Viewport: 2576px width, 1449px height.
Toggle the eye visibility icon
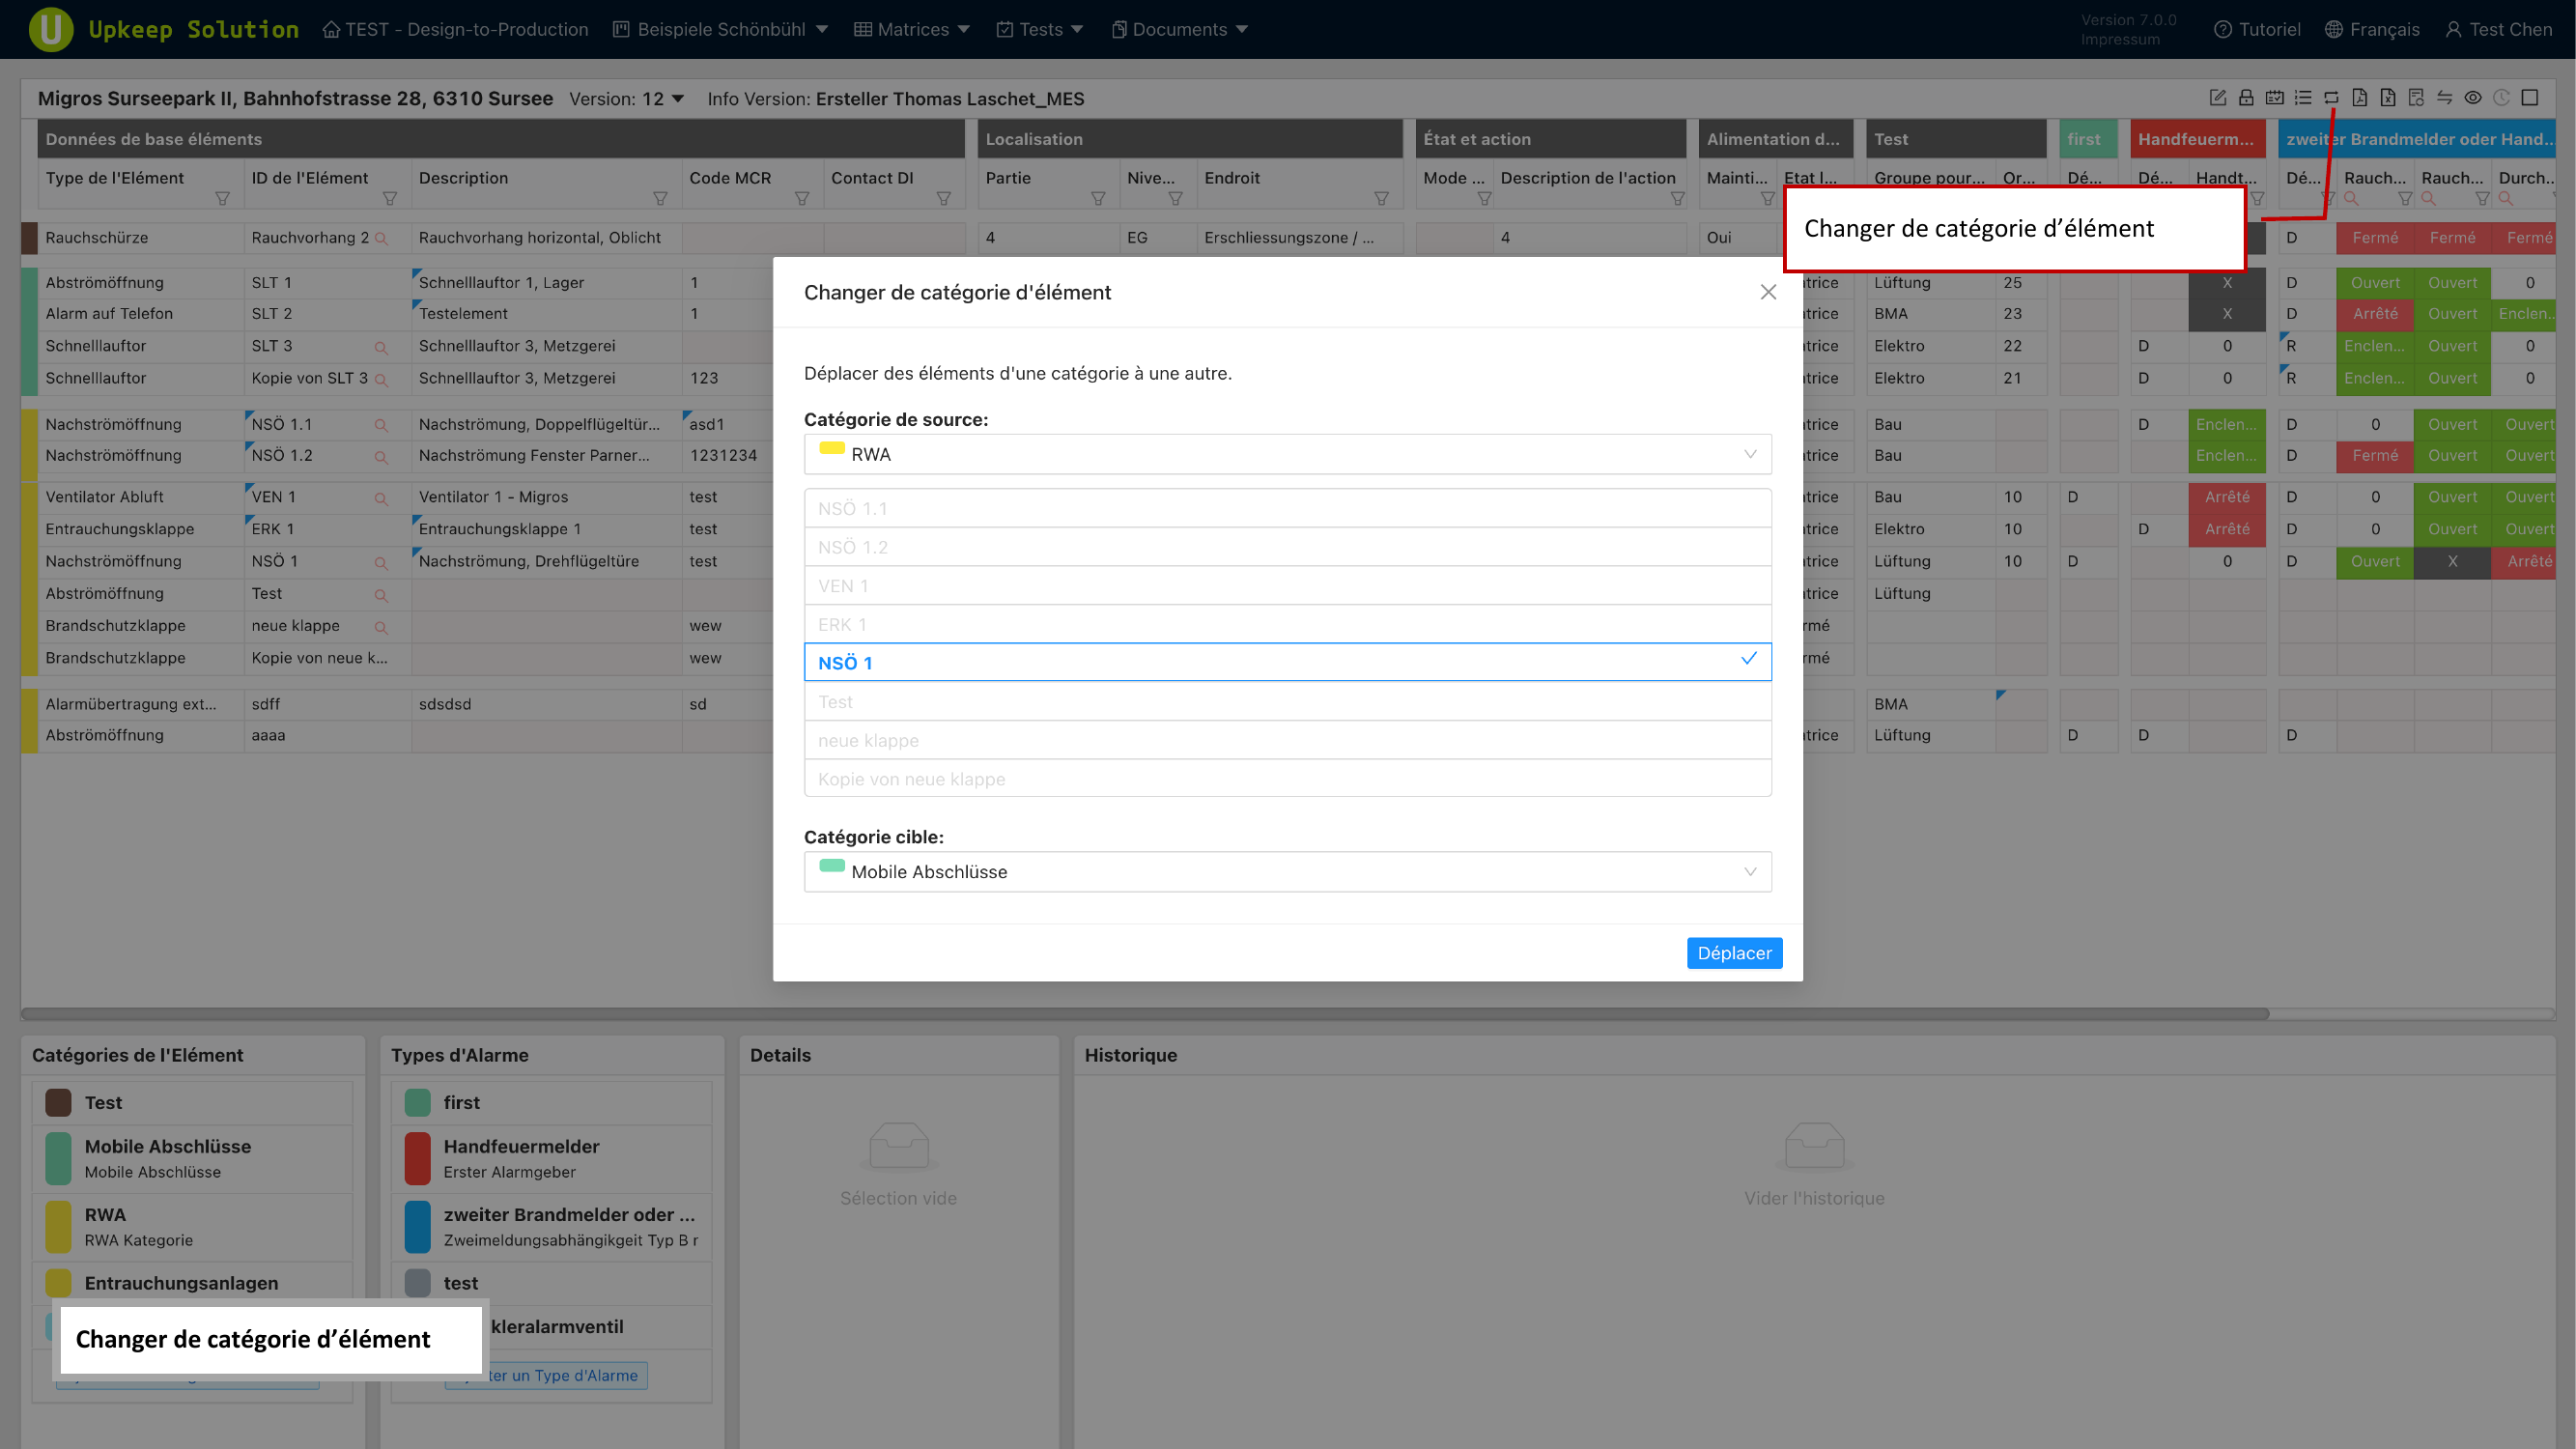(2473, 97)
